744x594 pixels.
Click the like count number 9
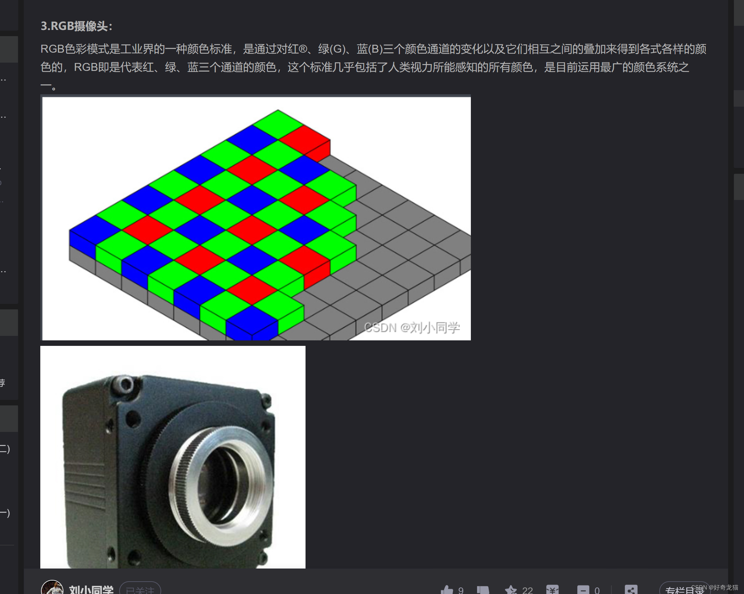coord(461,590)
